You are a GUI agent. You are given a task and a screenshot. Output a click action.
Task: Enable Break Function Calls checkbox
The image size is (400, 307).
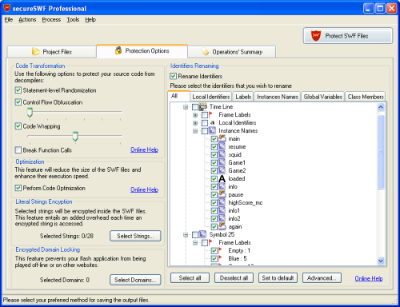[x=18, y=150]
